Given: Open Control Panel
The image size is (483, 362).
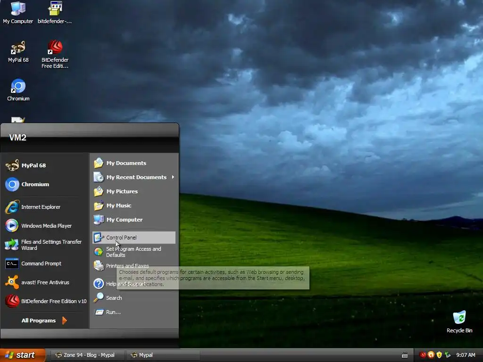Looking at the screenshot, I should [134, 238].
